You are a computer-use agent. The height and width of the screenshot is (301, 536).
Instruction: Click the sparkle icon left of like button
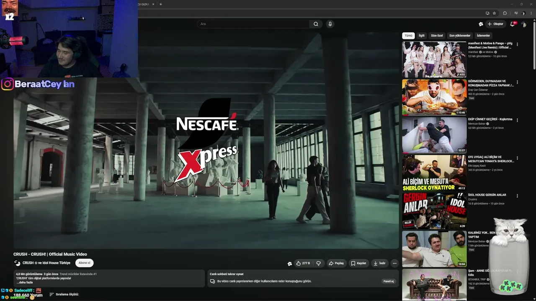pos(289,263)
